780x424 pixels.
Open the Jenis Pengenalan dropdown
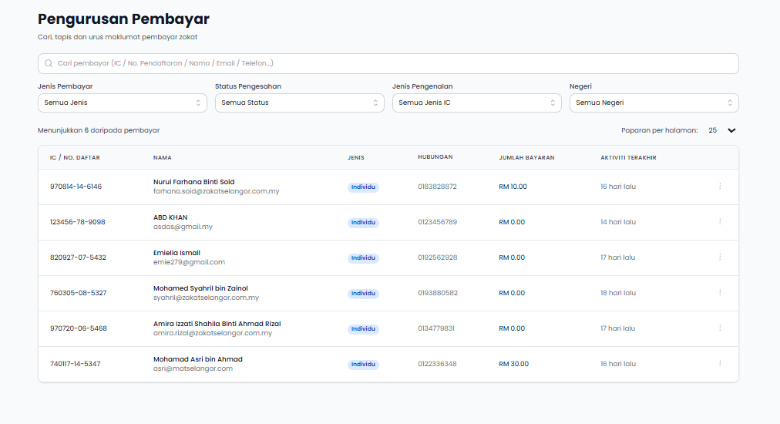click(476, 103)
